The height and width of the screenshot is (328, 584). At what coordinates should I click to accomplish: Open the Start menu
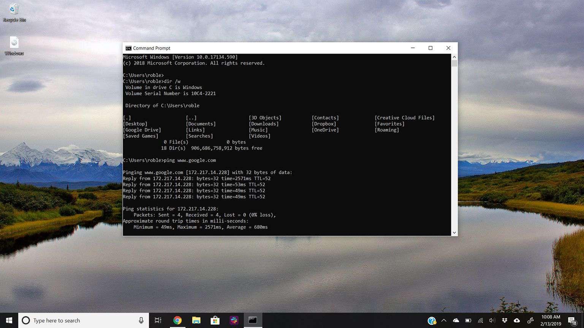coord(8,320)
